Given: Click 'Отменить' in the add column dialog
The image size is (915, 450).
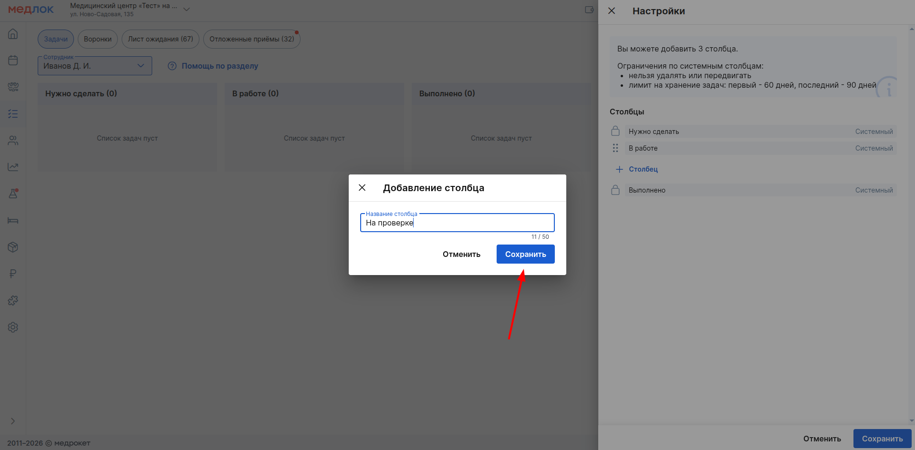Looking at the screenshot, I should pos(461,254).
